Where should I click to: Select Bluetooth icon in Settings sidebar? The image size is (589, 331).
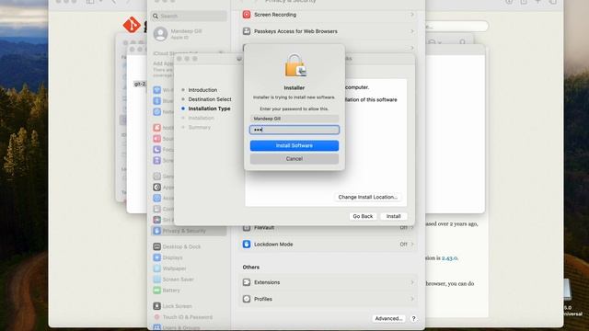157,101
